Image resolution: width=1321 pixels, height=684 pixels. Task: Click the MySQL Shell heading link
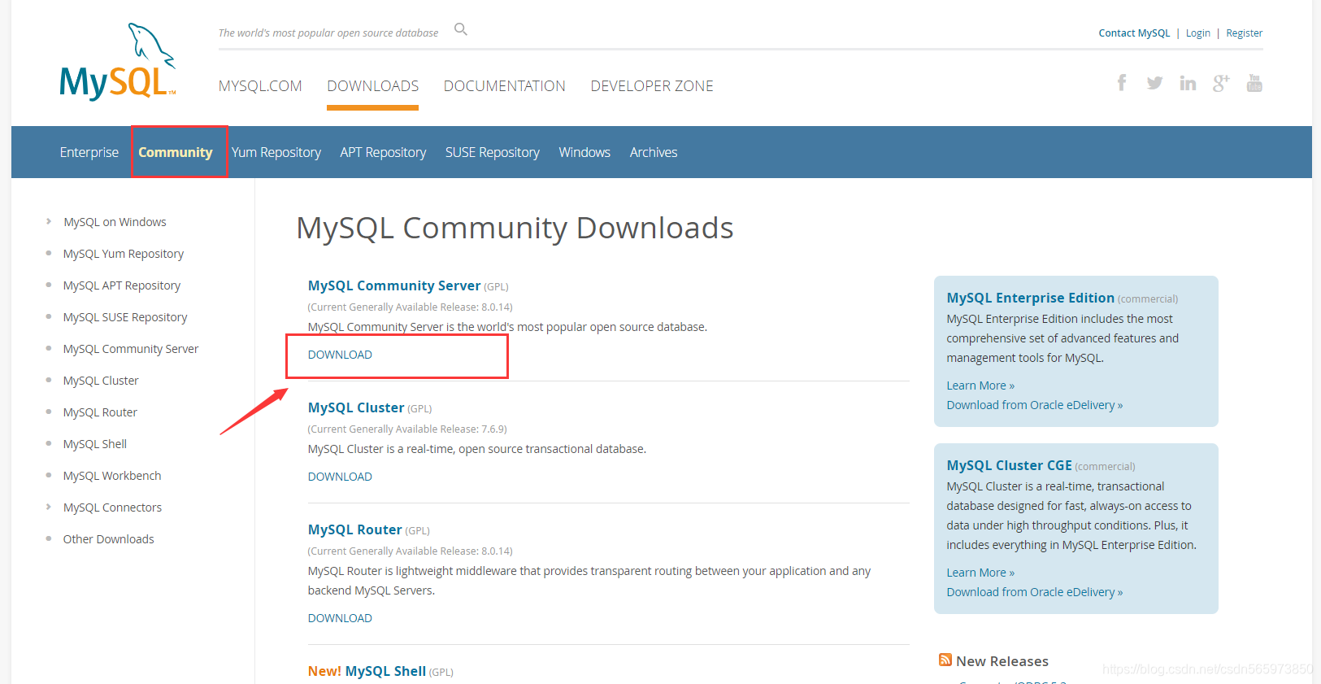385,671
